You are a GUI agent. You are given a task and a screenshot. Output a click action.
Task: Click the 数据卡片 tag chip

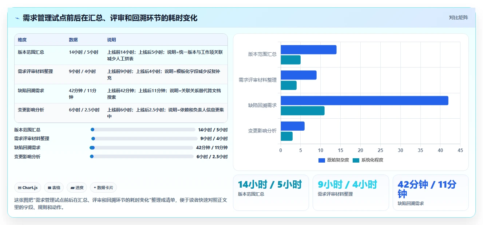[x=103, y=188]
